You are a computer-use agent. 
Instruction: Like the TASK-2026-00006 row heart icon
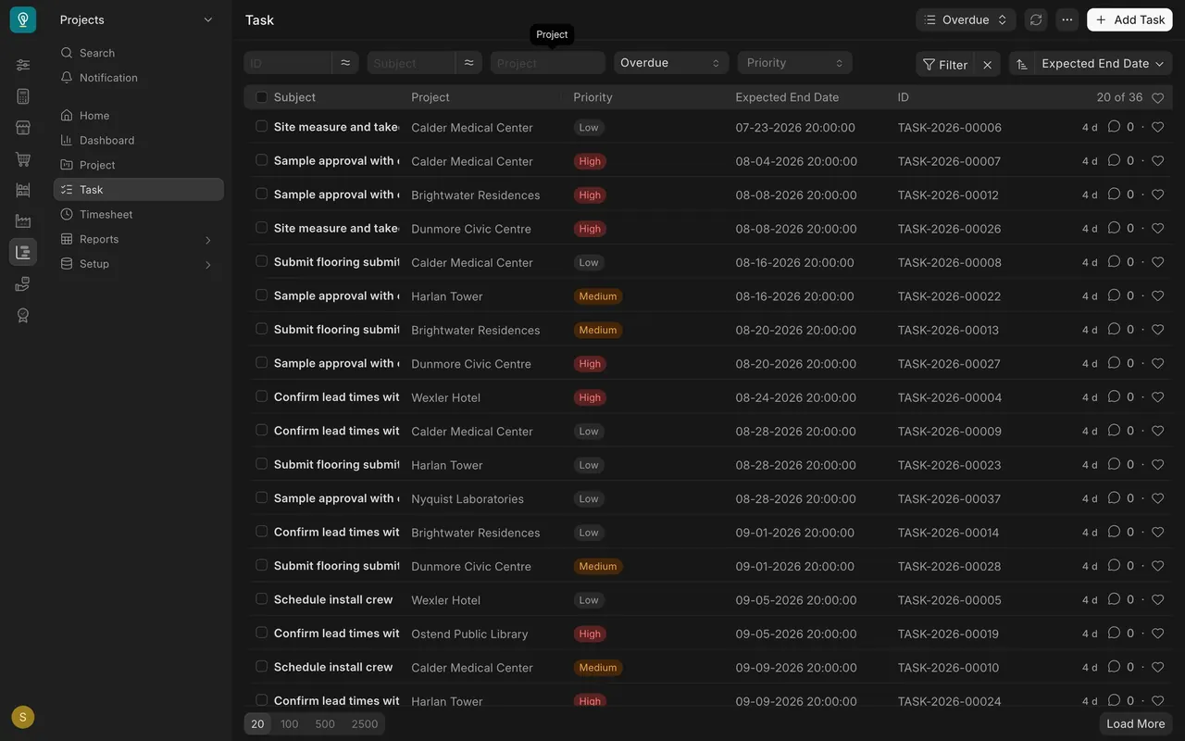coord(1157,127)
